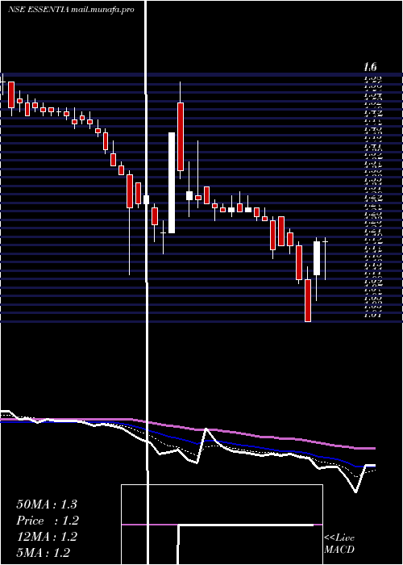Click the Price : 1.2 label
Screen dimensions: 403x565
coord(48,521)
